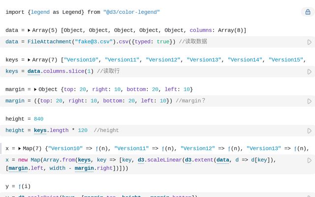Screen dimensions: 315x197
Task: Run the x Map scale cell
Action: [x=309, y=160]
